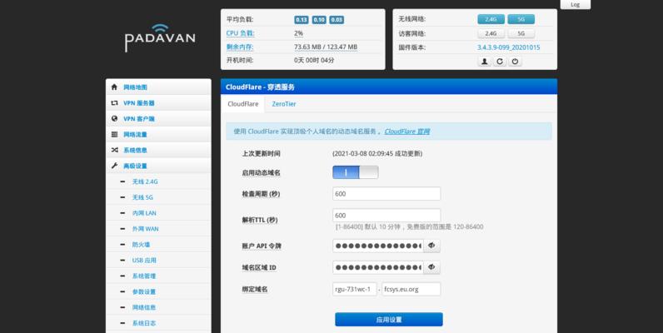Image resolution: width=663 pixels, height=333 pixels.
Task: Open 系统日志 submenu
Action: tap(158, 323)
